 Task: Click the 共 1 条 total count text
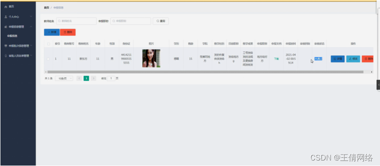(x=49, y=78)
